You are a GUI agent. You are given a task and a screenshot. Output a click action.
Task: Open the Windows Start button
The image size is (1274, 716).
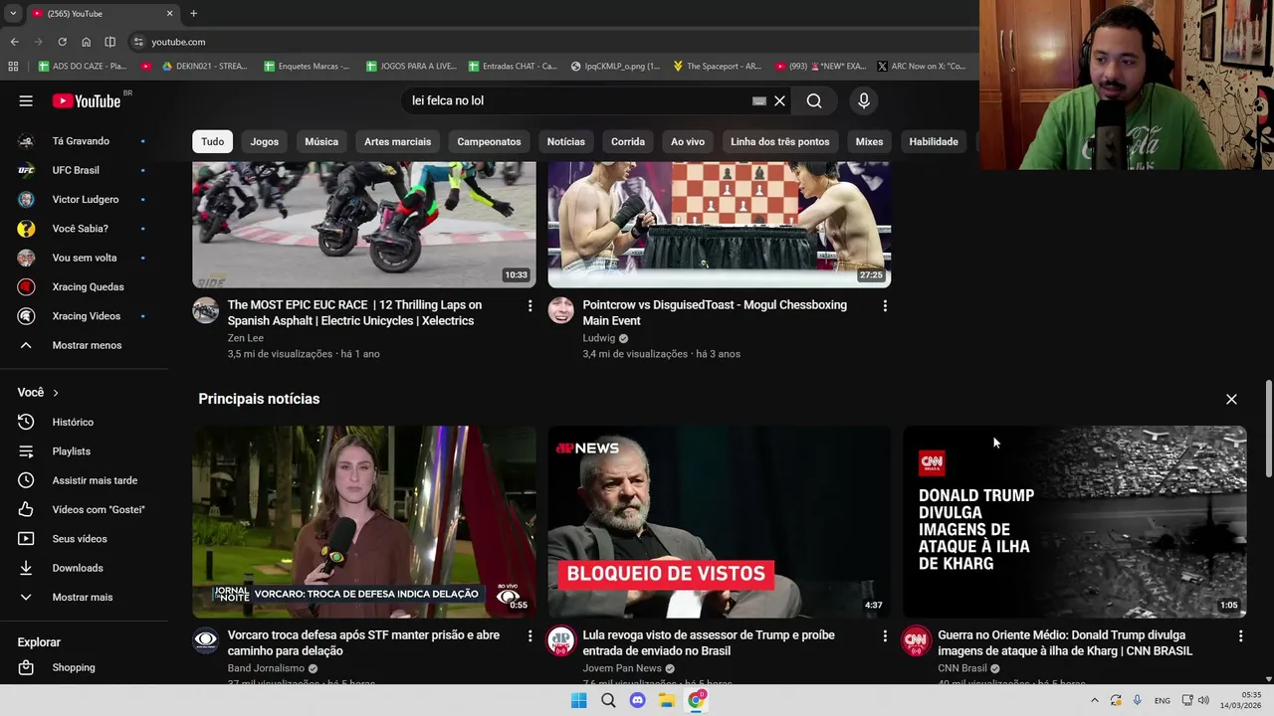pos(578,700)
